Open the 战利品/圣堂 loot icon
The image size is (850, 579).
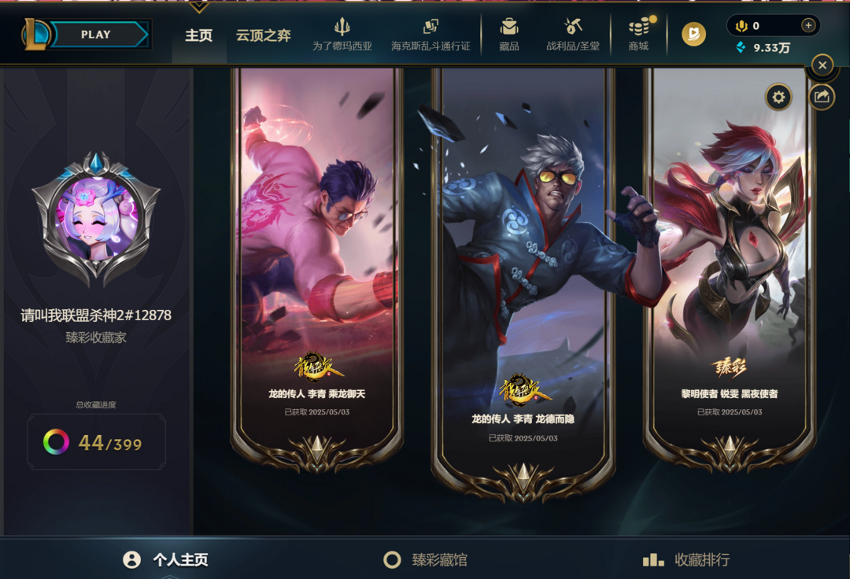573,26
